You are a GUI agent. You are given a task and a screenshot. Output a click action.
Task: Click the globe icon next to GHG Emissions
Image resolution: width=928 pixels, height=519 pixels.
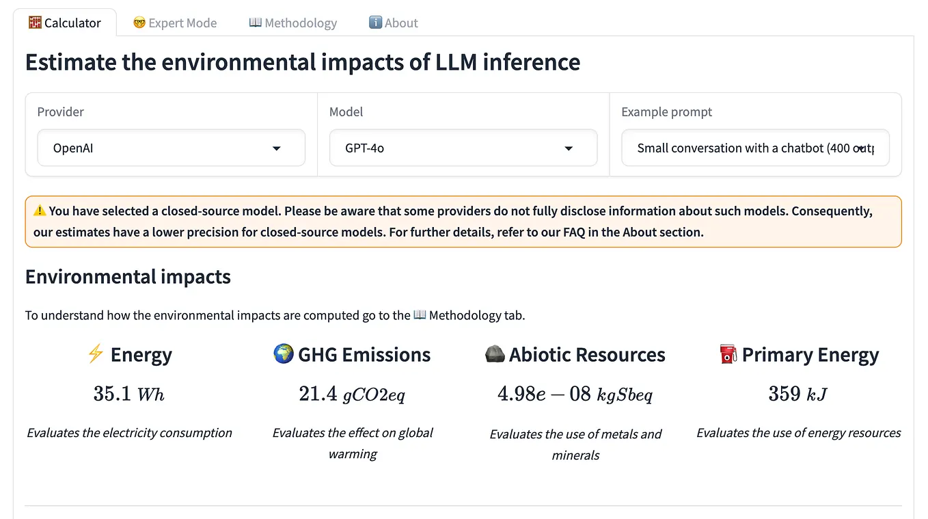[282, 354]
